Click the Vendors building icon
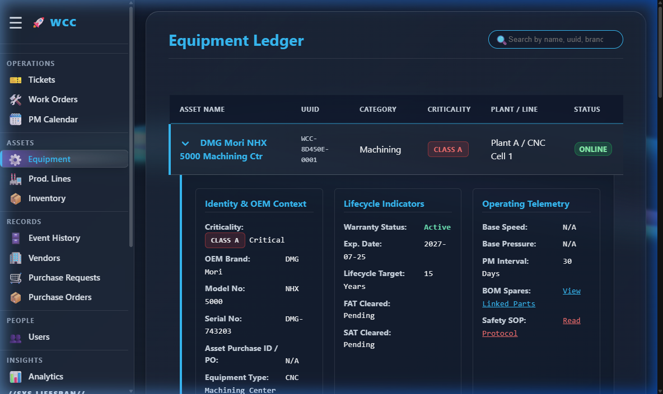The width and height of the screenshot is (663, 394). pos(16,258)
